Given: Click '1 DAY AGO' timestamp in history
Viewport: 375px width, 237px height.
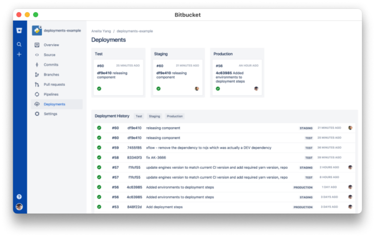Looking at the screenshot, I should point(329,187).
